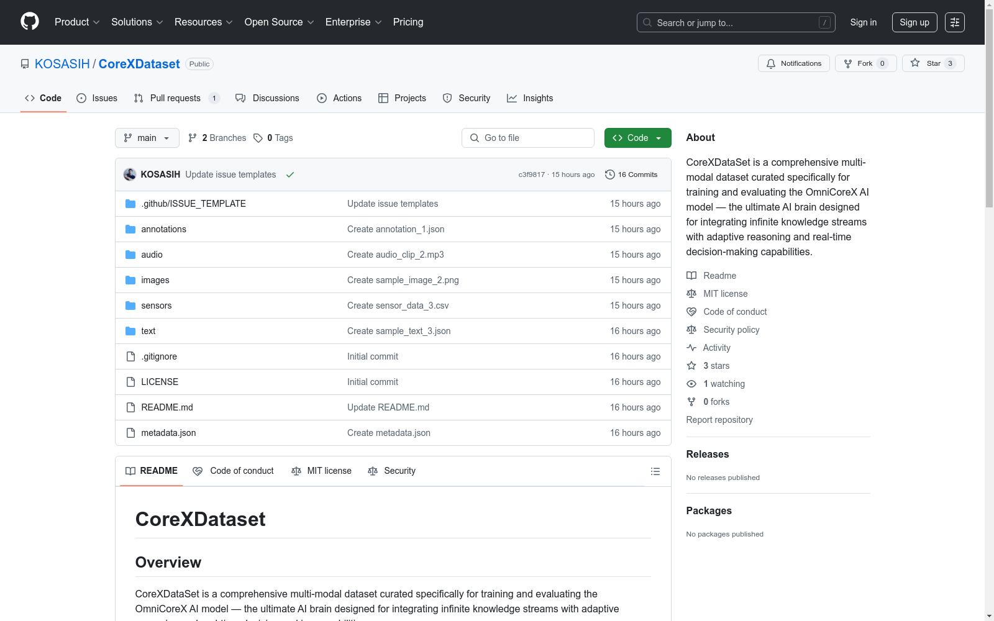The width and height of the screenshot is (994, 621).
Task: Fork the CoreXDataset repository
Action: (x=866, y=63)
